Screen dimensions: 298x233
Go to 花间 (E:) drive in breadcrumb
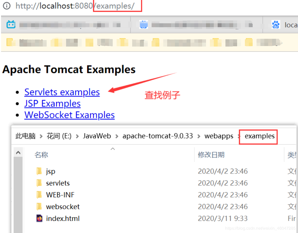pyautogui.click(x=59, y=136)
